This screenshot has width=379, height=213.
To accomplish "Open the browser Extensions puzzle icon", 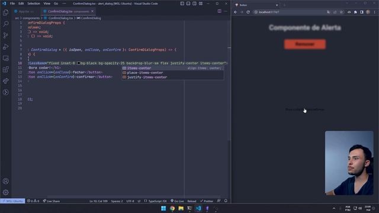I will pyautogui.click(x=355, y=12).
